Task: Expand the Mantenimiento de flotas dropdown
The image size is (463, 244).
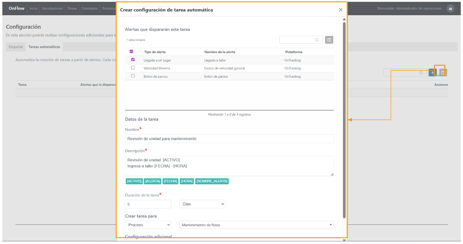Action: pyautogui.click(x=257, y=225)
